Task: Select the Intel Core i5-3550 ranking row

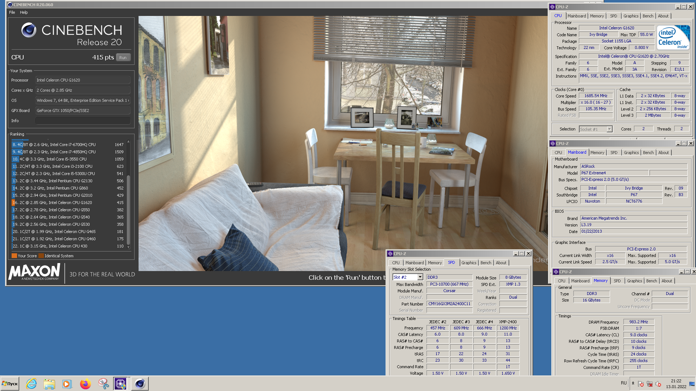Action: 68,159
